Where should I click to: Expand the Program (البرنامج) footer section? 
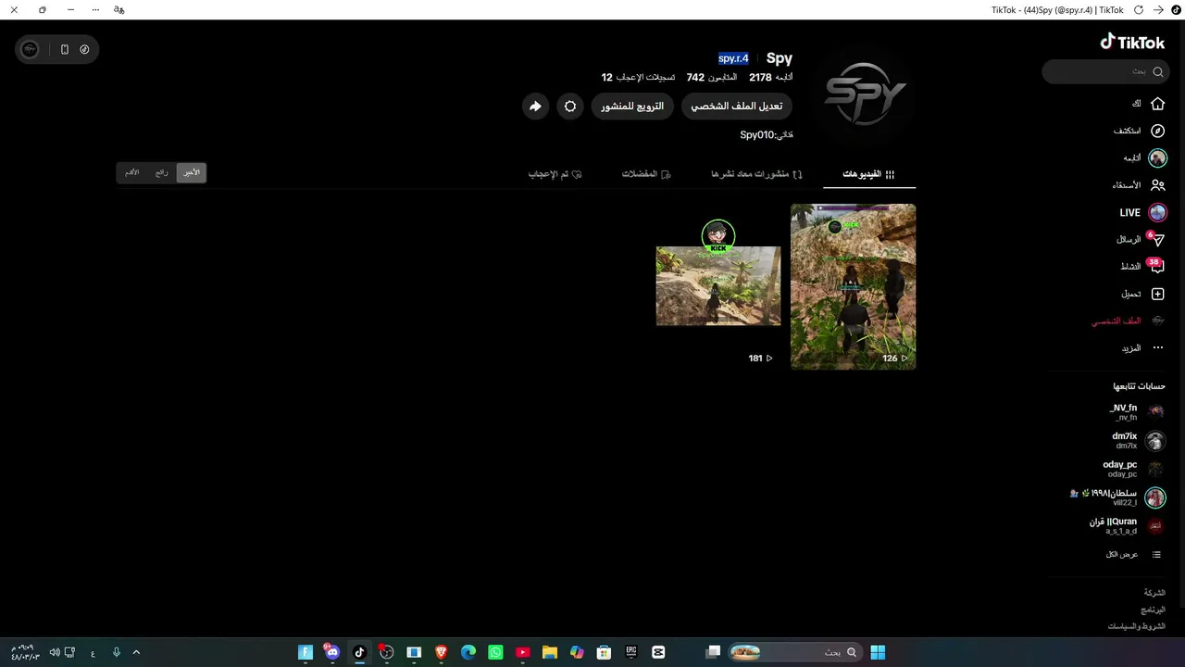[1153, 610]
